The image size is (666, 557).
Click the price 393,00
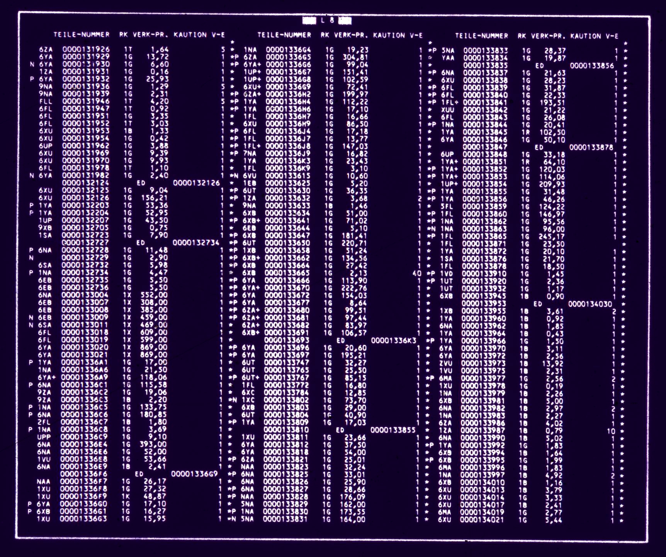(153, 444)
